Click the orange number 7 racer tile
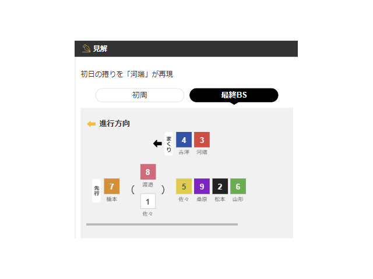 point(111,186)
